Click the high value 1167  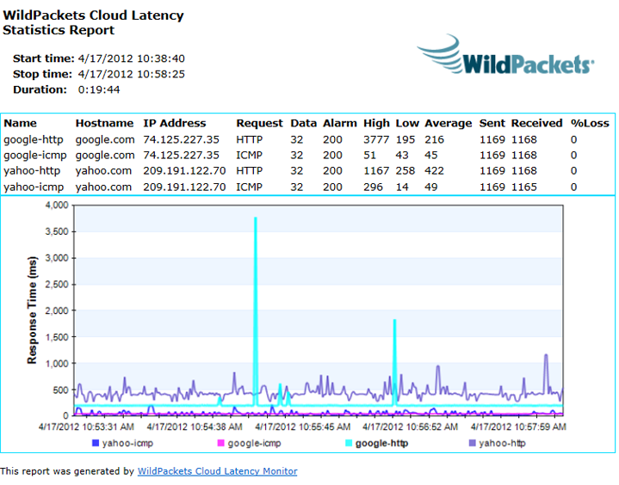376,171
